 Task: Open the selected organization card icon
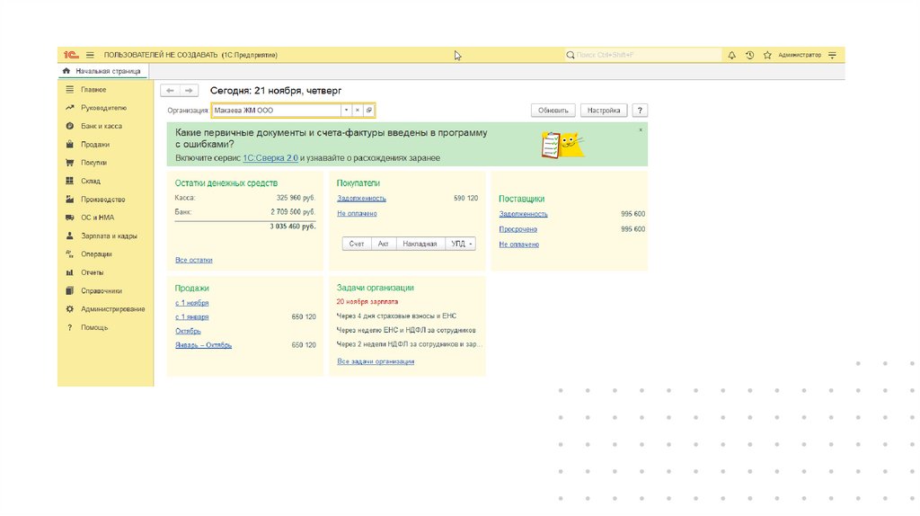(368, 111)
